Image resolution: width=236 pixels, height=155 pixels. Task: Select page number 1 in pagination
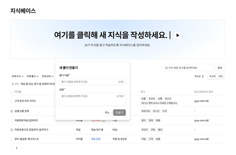(x=17, y=148)
